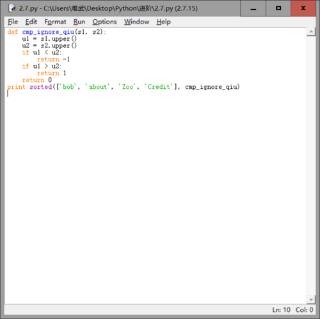Click the scrollbar up arrow
This screenshot has height=319, width=320.
pyautogui.click(x=311, y=32)
